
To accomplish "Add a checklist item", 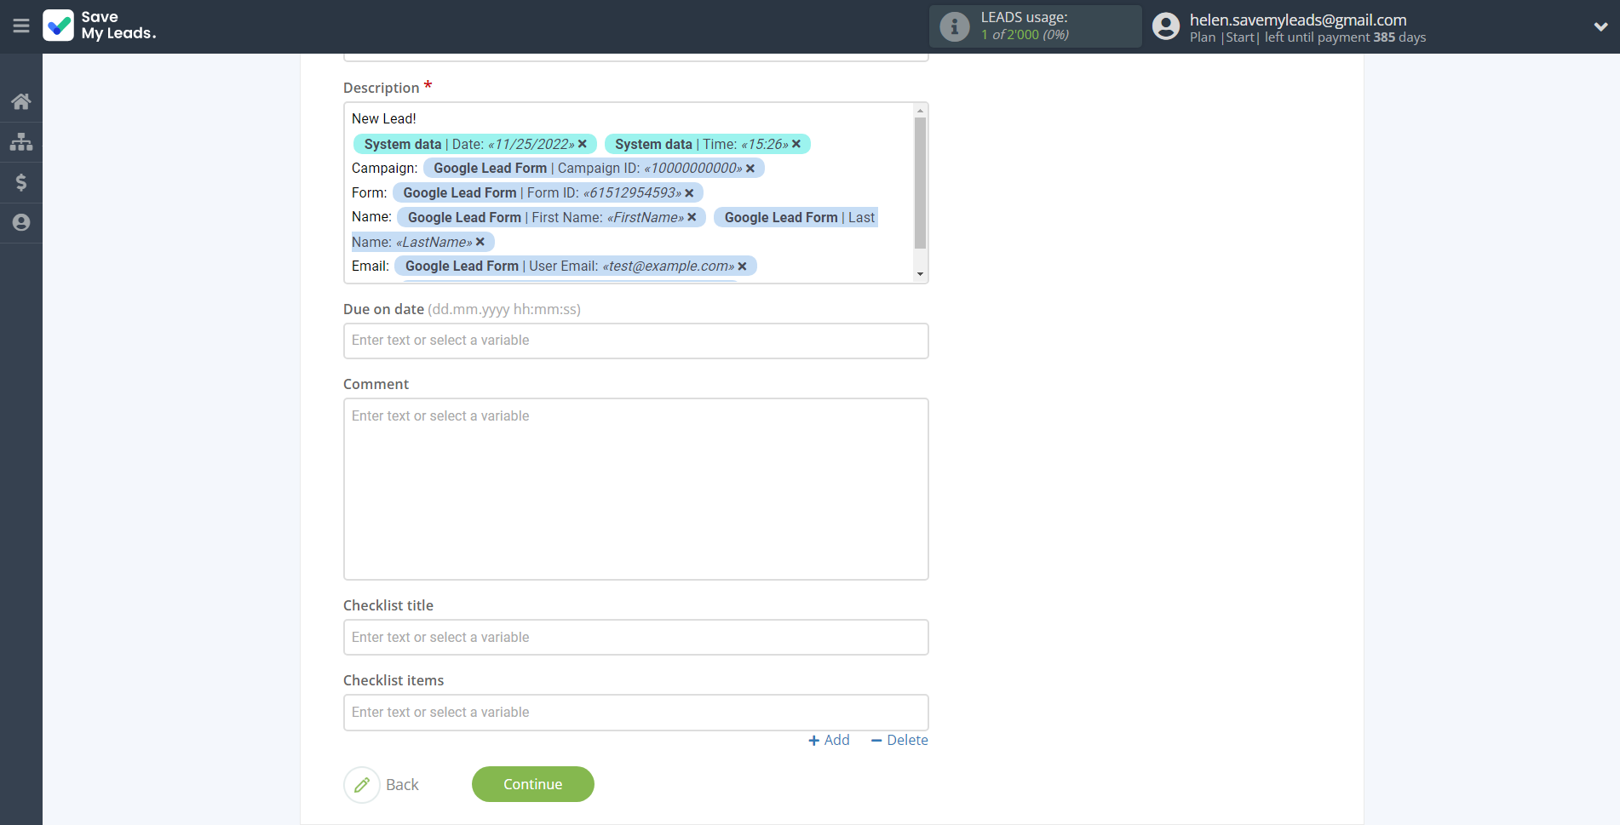I will [829, 740].
